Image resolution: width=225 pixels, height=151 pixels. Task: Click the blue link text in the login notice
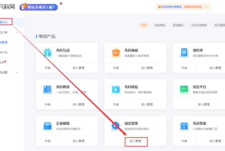coord(172,7)
